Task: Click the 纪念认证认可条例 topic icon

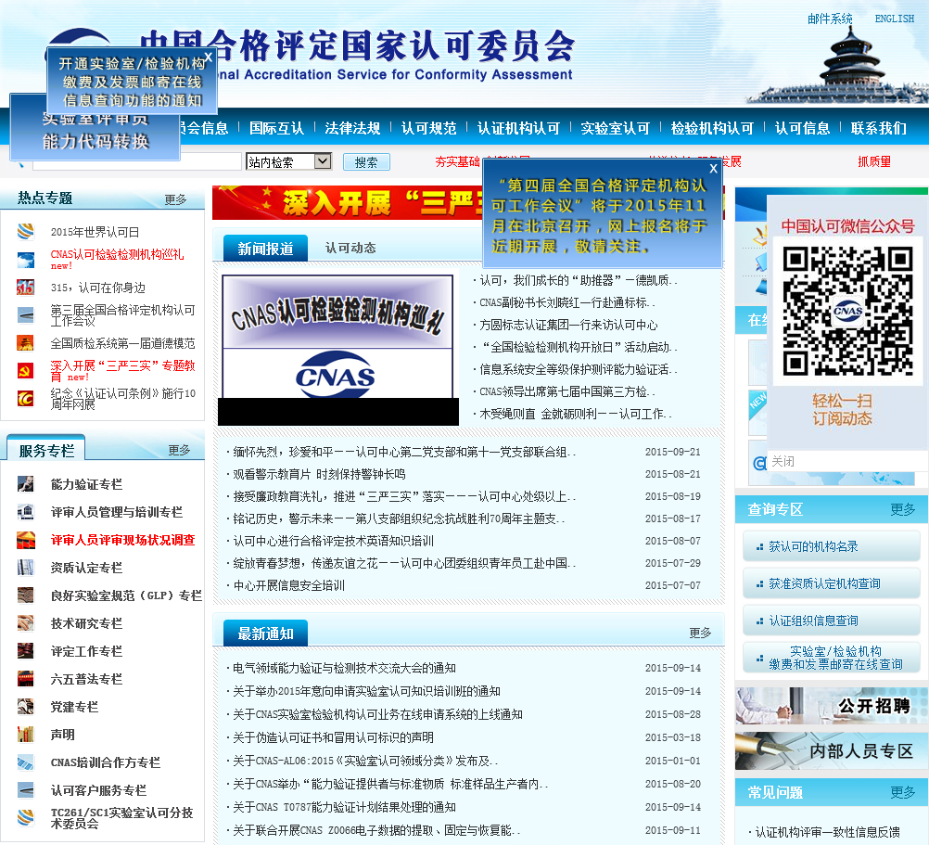Action: (25, 399)
